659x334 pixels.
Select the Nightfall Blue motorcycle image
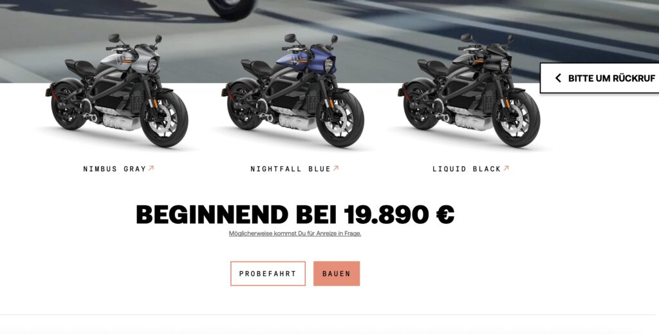click(x=293, y=90)
